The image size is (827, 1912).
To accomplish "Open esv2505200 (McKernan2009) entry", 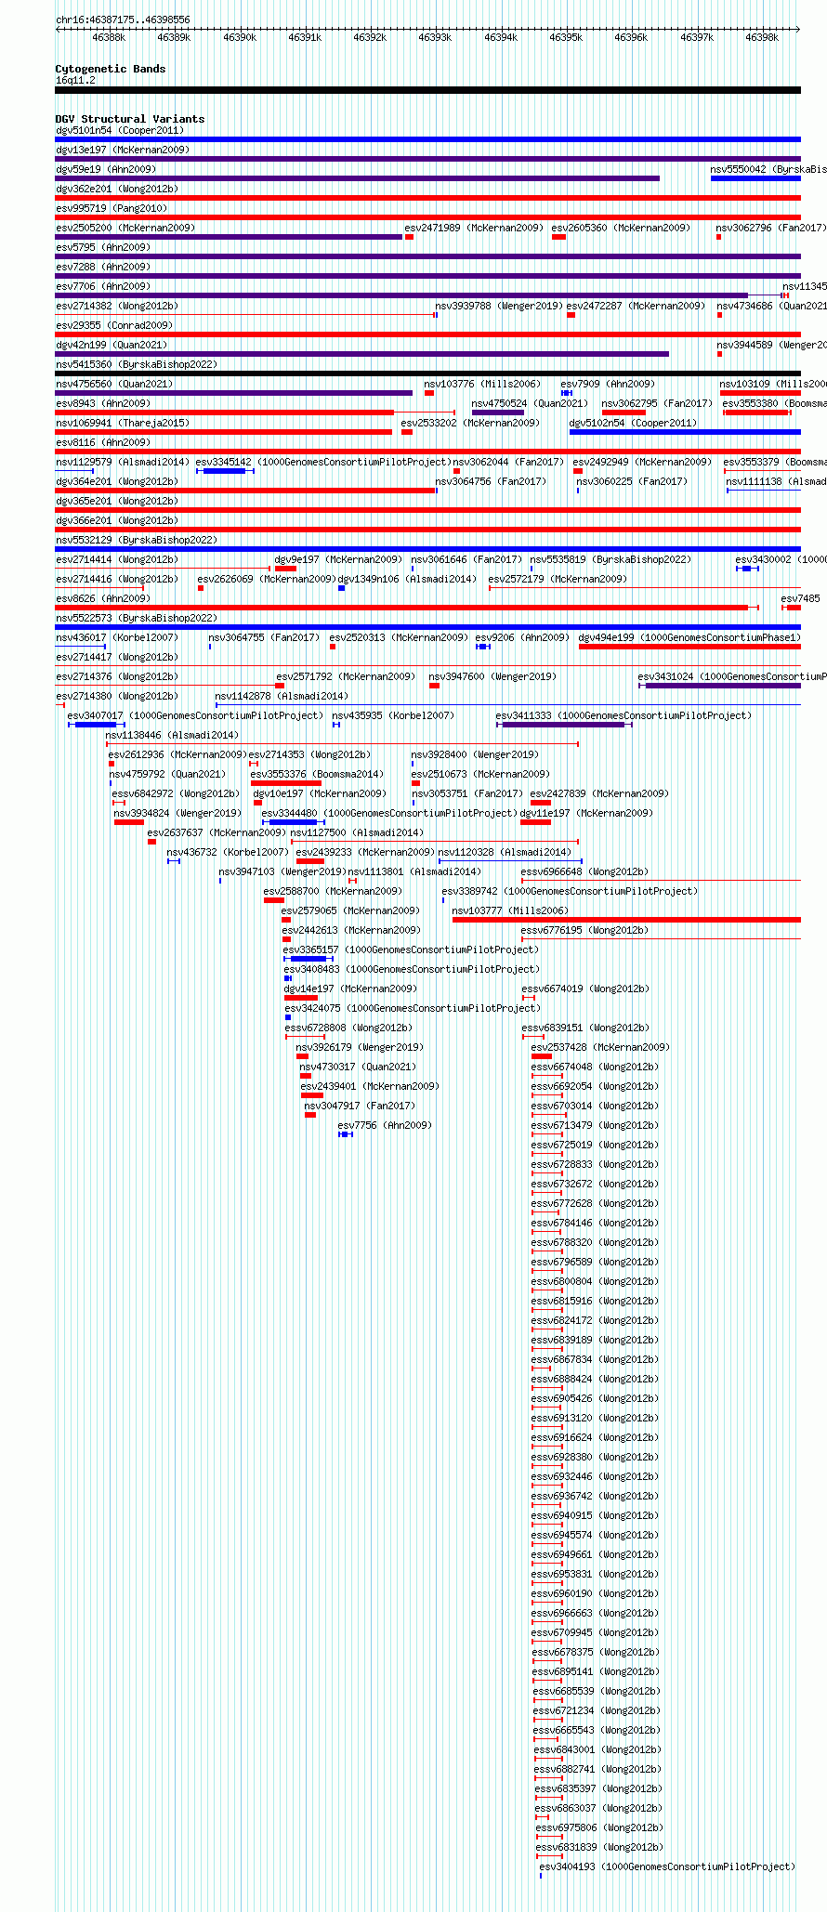I will pyautogui.click(x=125, y=229).
